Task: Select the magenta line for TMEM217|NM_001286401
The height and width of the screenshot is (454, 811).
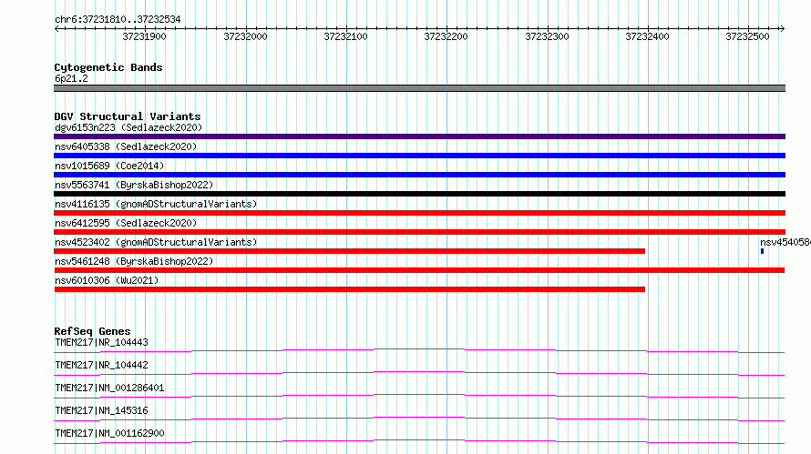Action: 419,396
